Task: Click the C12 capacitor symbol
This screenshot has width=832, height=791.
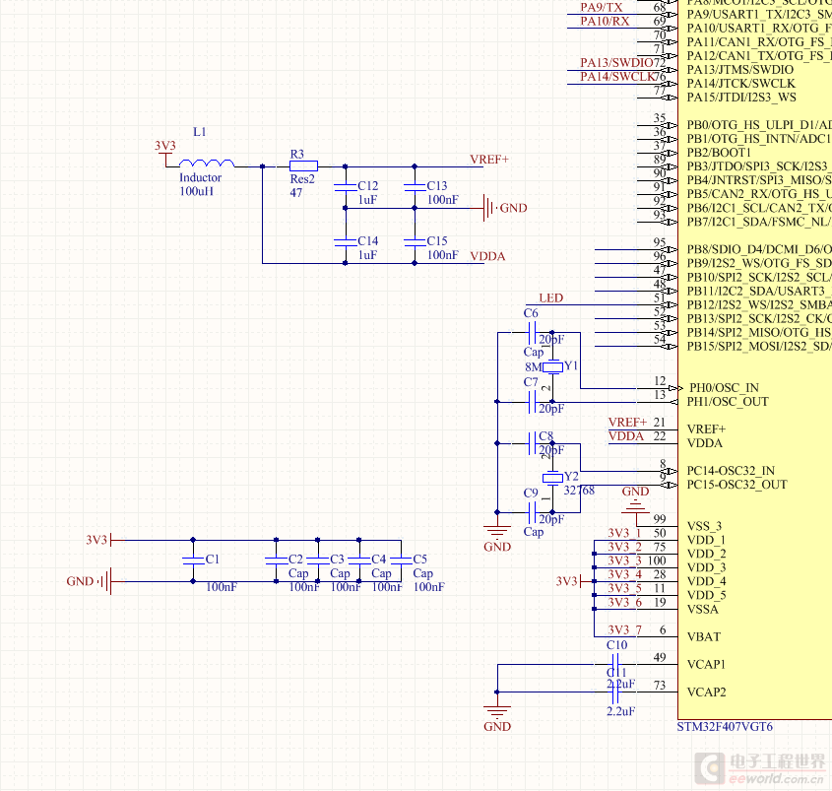Action: 346,187
